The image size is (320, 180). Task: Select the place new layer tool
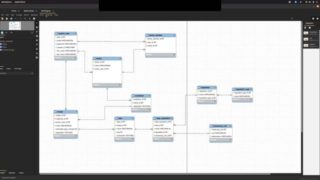(x=37, y=36)
